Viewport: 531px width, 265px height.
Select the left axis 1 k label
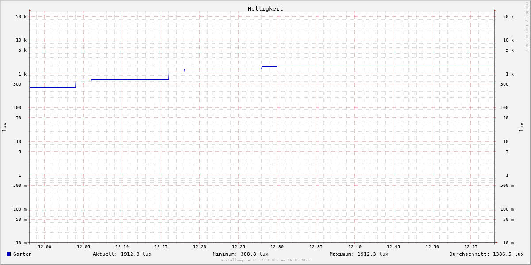pyautogui.click(x=23, y=74)
